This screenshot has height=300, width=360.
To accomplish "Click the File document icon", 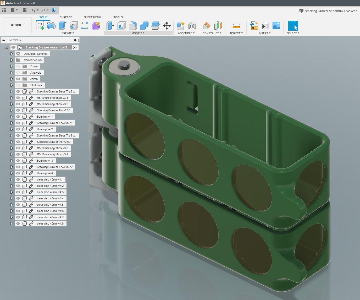I will [x=13, y=10].
